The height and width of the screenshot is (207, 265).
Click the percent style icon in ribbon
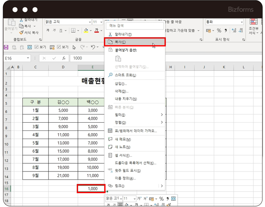[219, 30]
